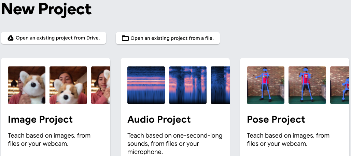Screen dimensions: 351x156
Task: Click the New Project heading
Action: click(46, 9)
